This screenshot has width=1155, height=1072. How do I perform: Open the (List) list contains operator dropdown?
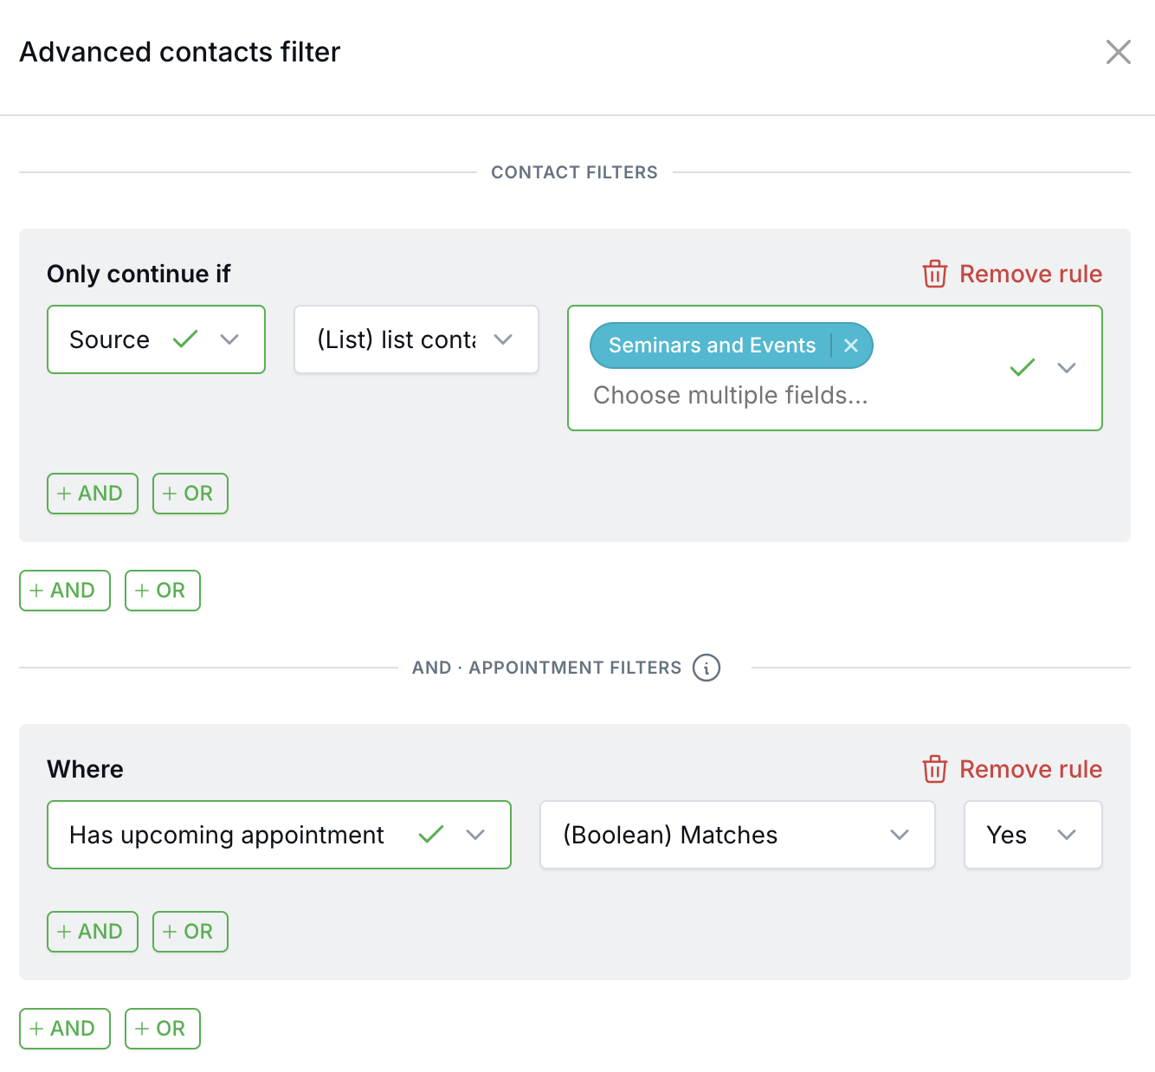416,339
